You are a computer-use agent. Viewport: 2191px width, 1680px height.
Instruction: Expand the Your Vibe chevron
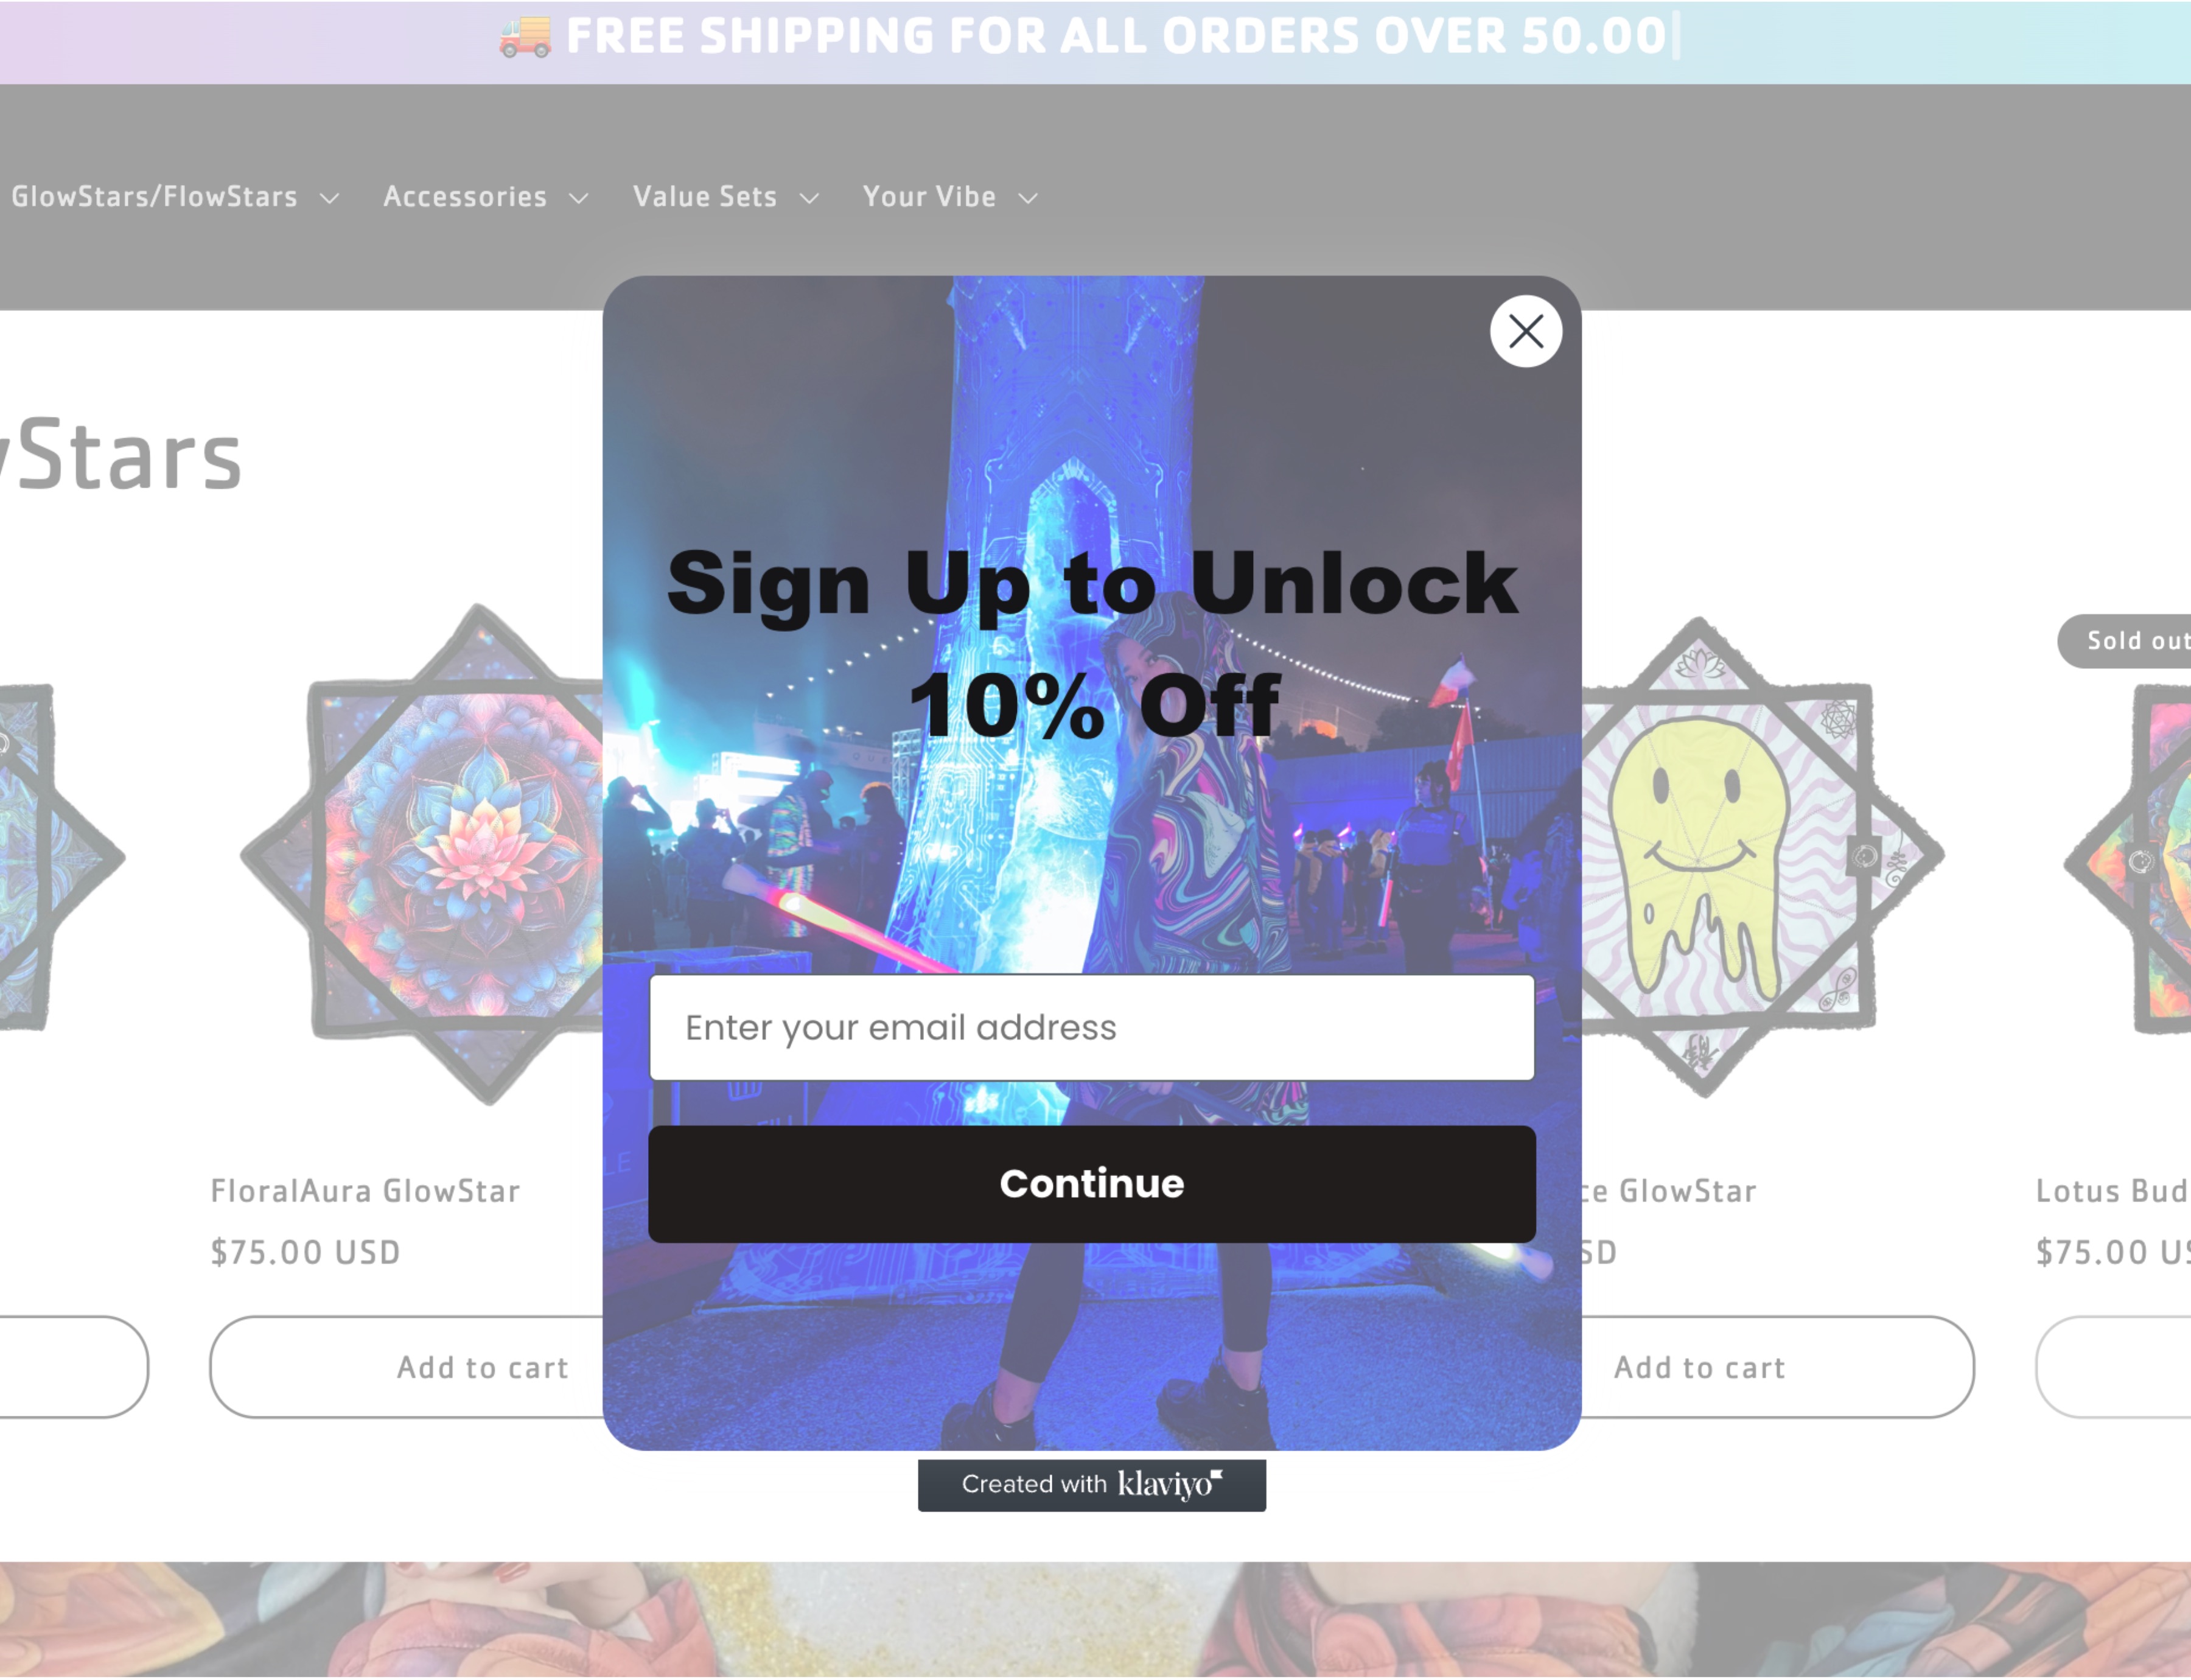coord(1028,199)
